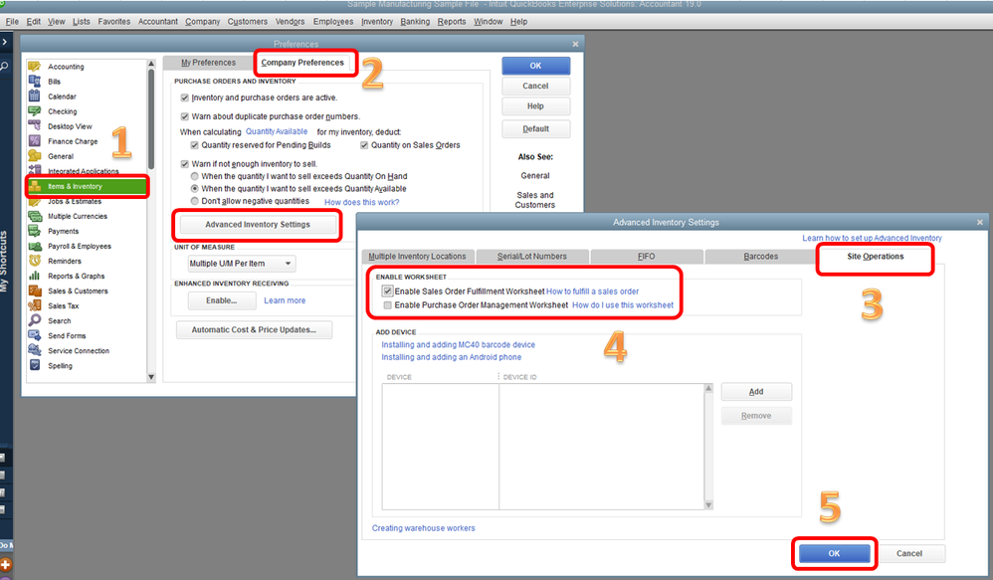Select the Checking preference icon

pos(35,111)
